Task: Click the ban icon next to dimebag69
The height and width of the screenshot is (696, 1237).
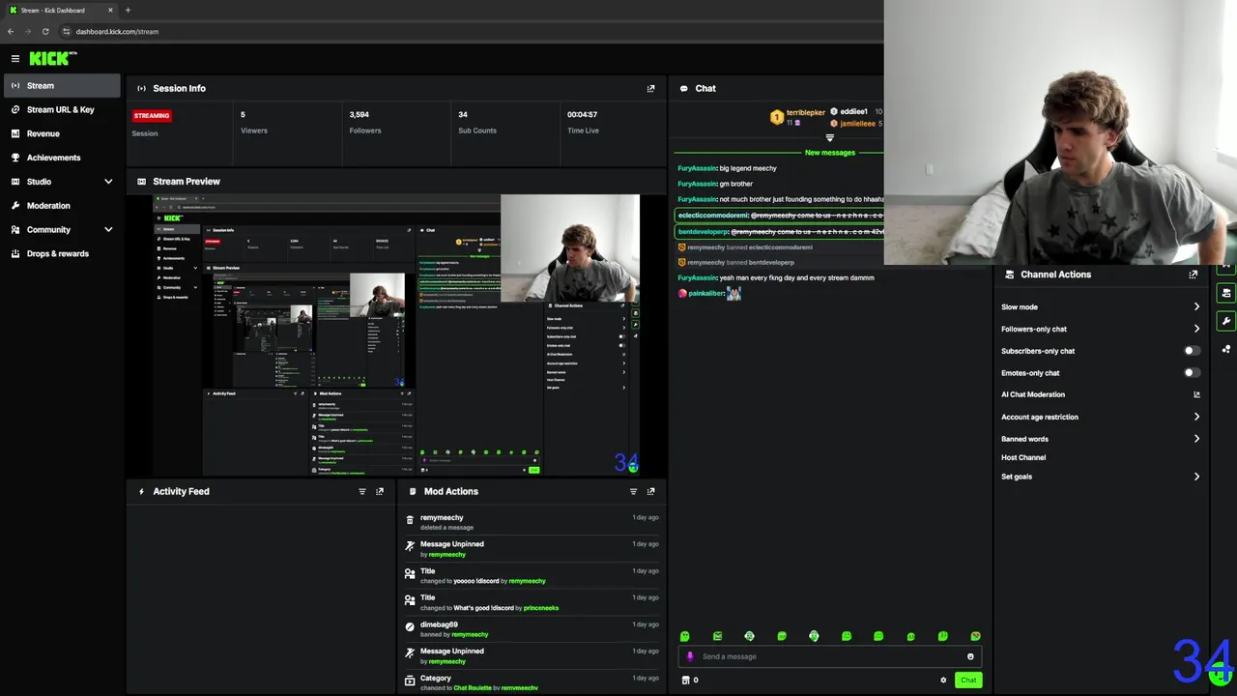Action: (x=410, y=626)
